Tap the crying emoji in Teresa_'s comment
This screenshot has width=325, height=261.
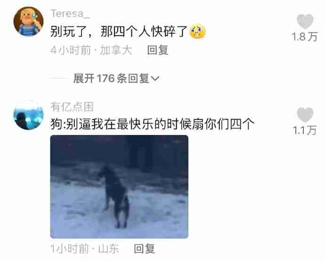[198, 31]
